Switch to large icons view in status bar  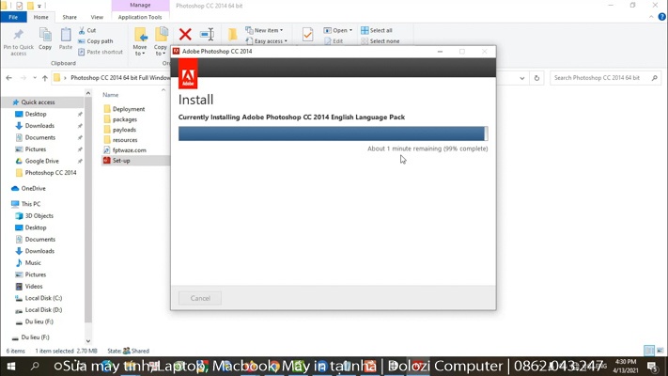point(660,351)
